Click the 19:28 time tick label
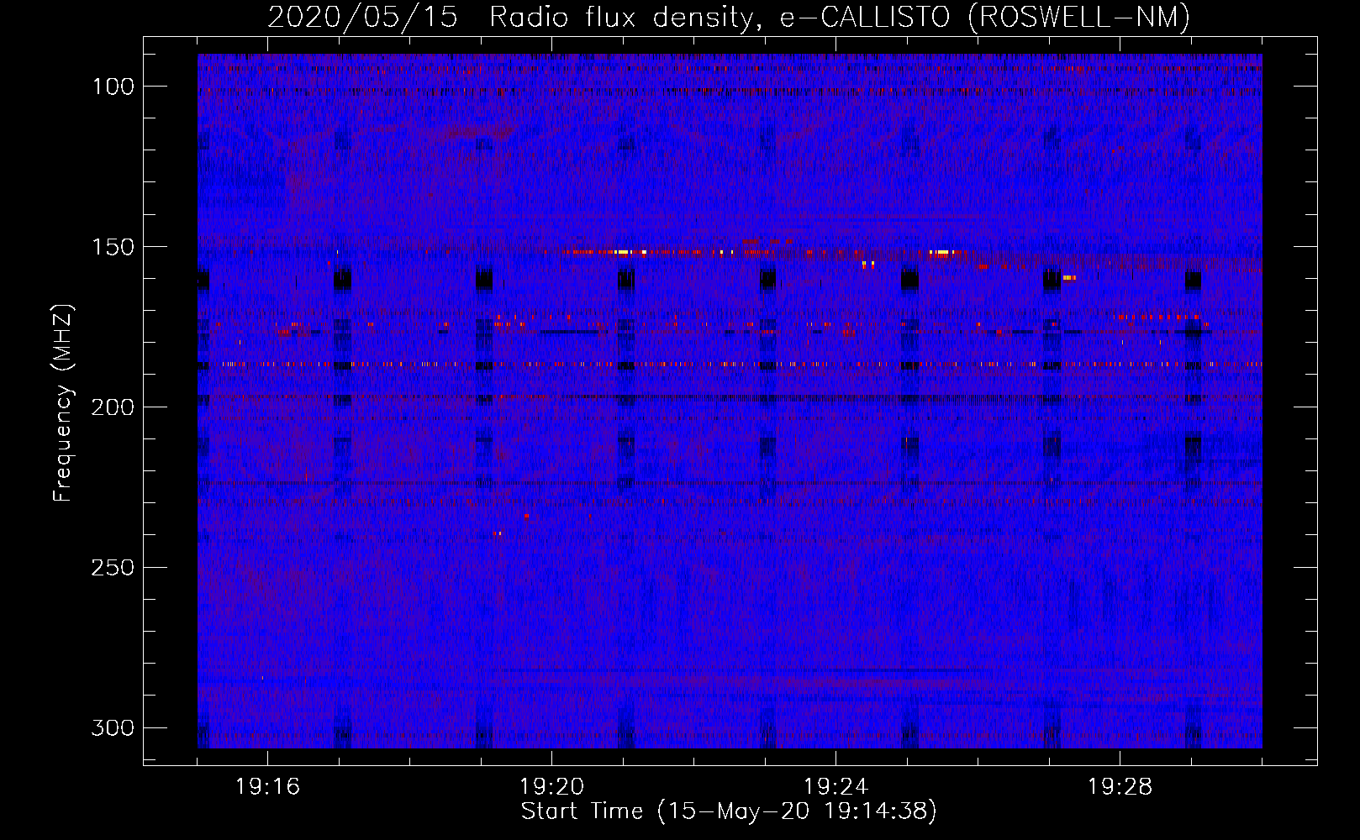This screenshot has height=840, width=1360. pyautogui.click(x=1120, y=787)
